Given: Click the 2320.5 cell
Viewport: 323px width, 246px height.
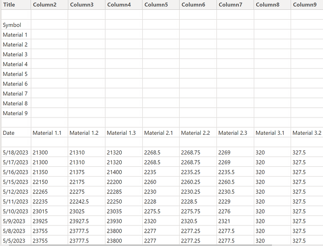Looking at the screenshot, I should (198, 221).
